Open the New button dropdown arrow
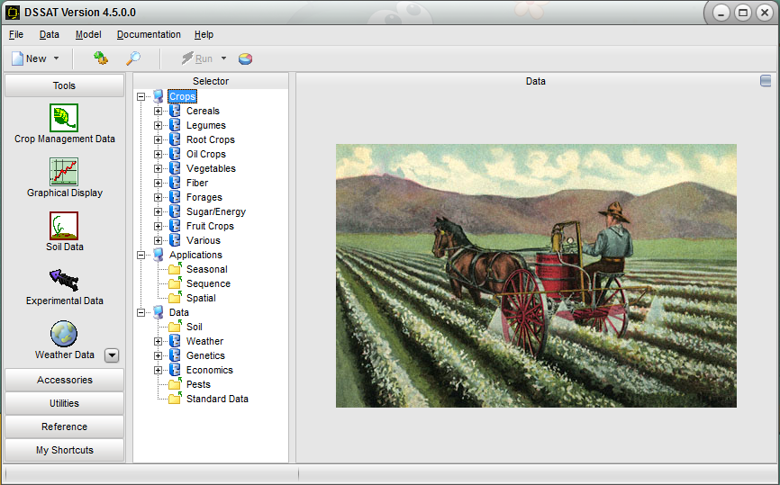This screenshot has width=780, height=485. (56, 58)
